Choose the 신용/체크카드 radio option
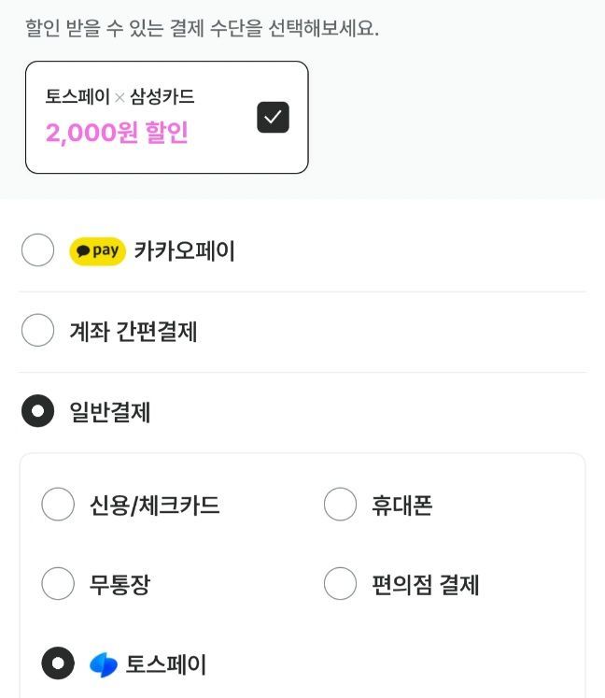This screenshot has height=698, width=605. pos(58,505)
